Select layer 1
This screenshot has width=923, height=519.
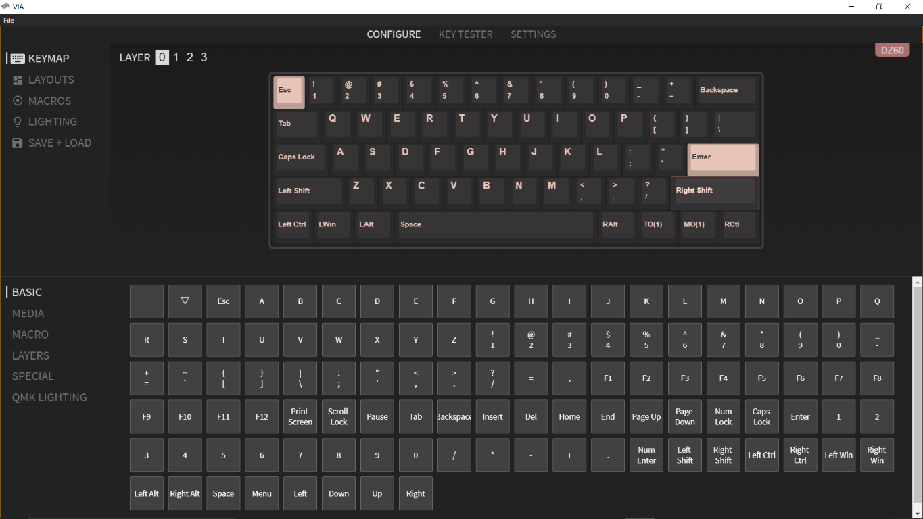[176, 57]
